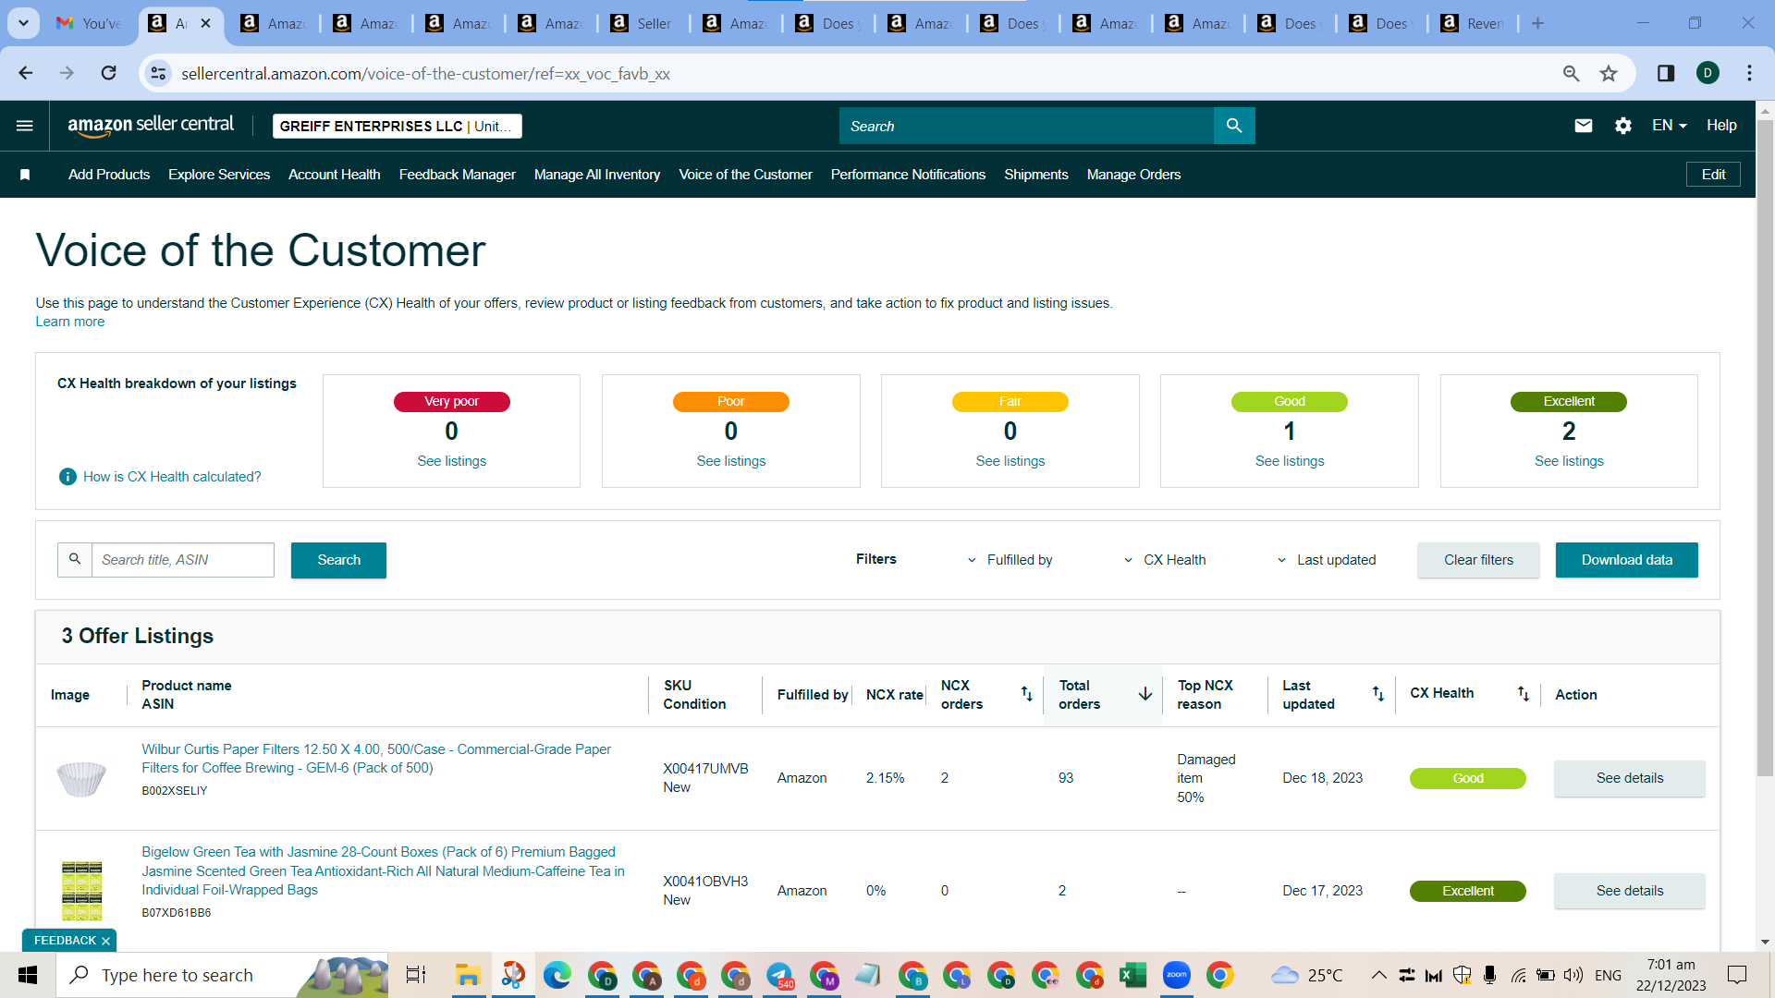
Task: Open Wilbur Curtis Paper Filters product link
Action: point(376,759)
